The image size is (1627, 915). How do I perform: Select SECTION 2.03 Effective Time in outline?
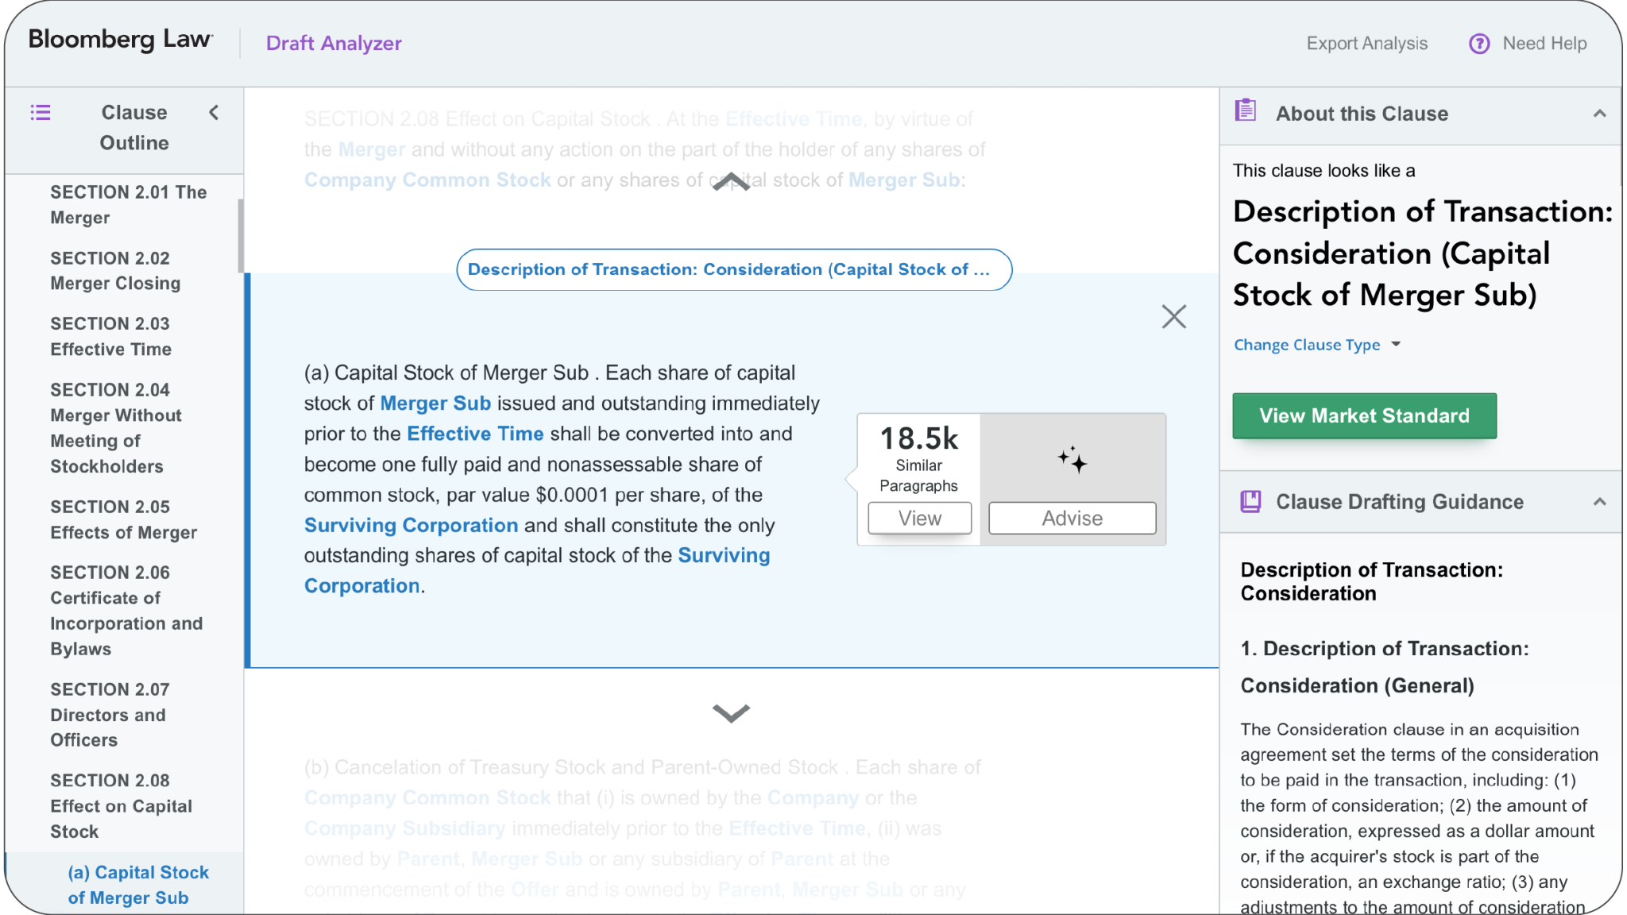pyautogui.click(x=110, y=336)
